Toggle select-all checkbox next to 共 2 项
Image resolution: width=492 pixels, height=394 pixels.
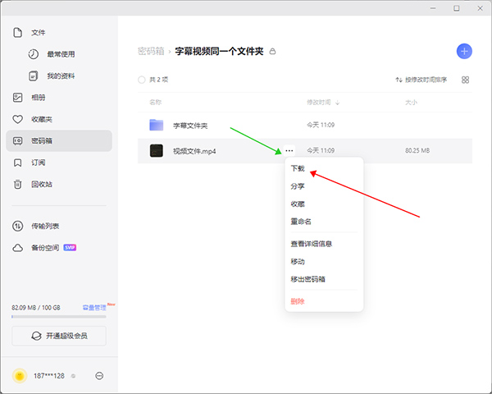(142, 80)
